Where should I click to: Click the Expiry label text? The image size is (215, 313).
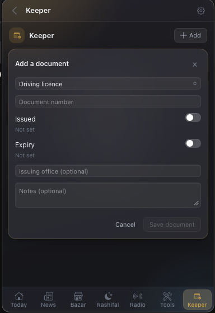pos(25,145)
